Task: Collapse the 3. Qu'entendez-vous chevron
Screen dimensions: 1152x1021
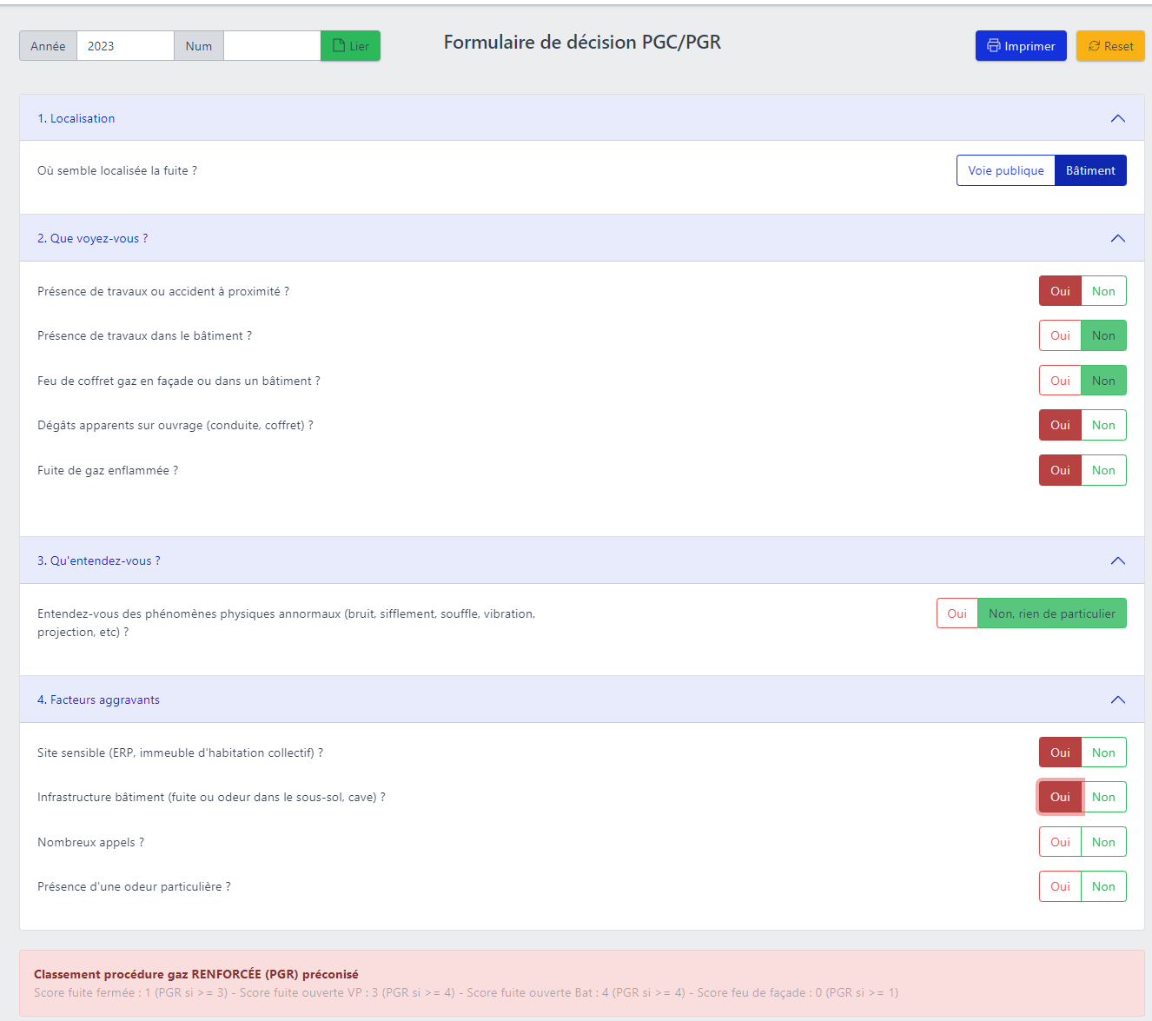Action: point(1118,560)
